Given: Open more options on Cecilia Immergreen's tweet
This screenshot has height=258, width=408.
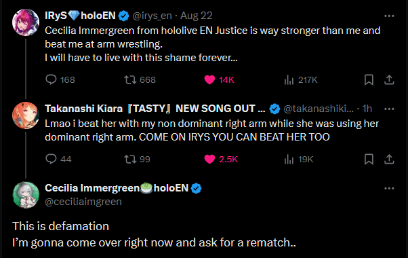Looking at the screenshot, I should pos(389,188).
